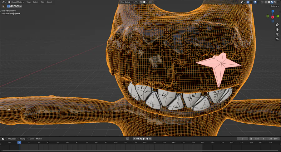Image resolution: width=281 pixels, height=152 pixels.
Task: Click the negative Y axis gizmo circle
Action: coord(268,16)
